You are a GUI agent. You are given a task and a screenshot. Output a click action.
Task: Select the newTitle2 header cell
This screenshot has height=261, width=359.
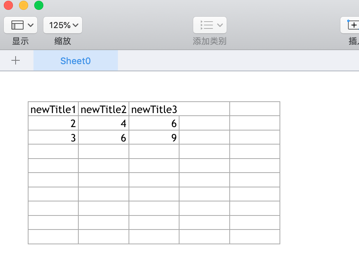(103, 108)
